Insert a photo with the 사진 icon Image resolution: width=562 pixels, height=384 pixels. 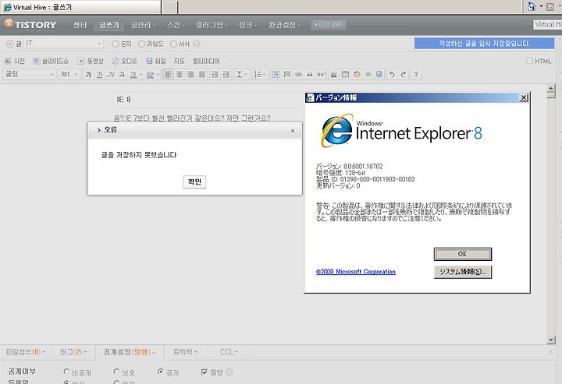pos(15,61)
